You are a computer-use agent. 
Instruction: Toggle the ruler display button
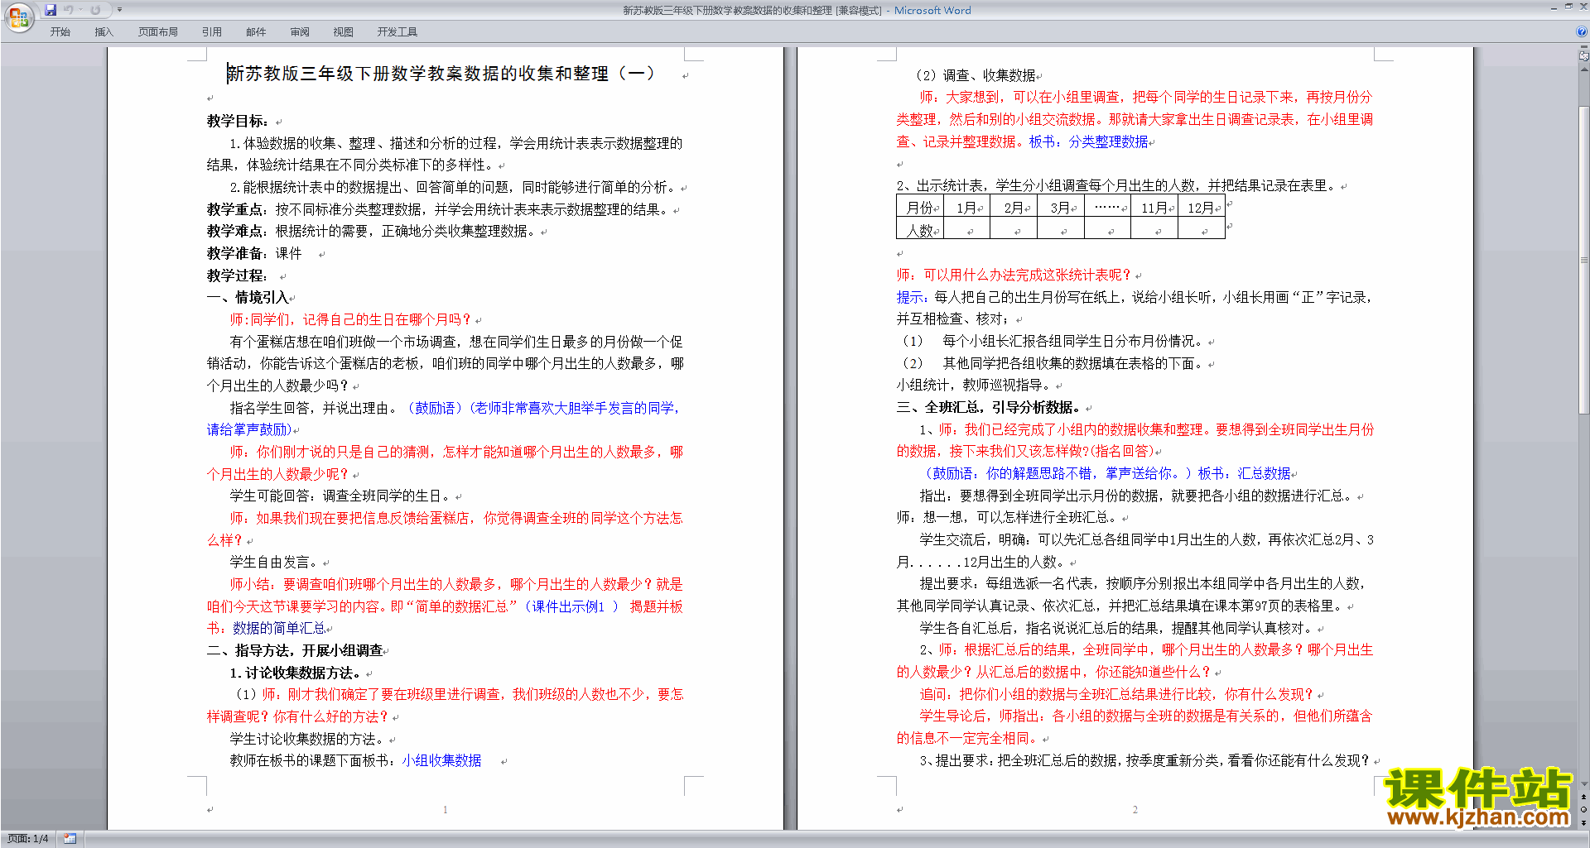point(1584,56)
